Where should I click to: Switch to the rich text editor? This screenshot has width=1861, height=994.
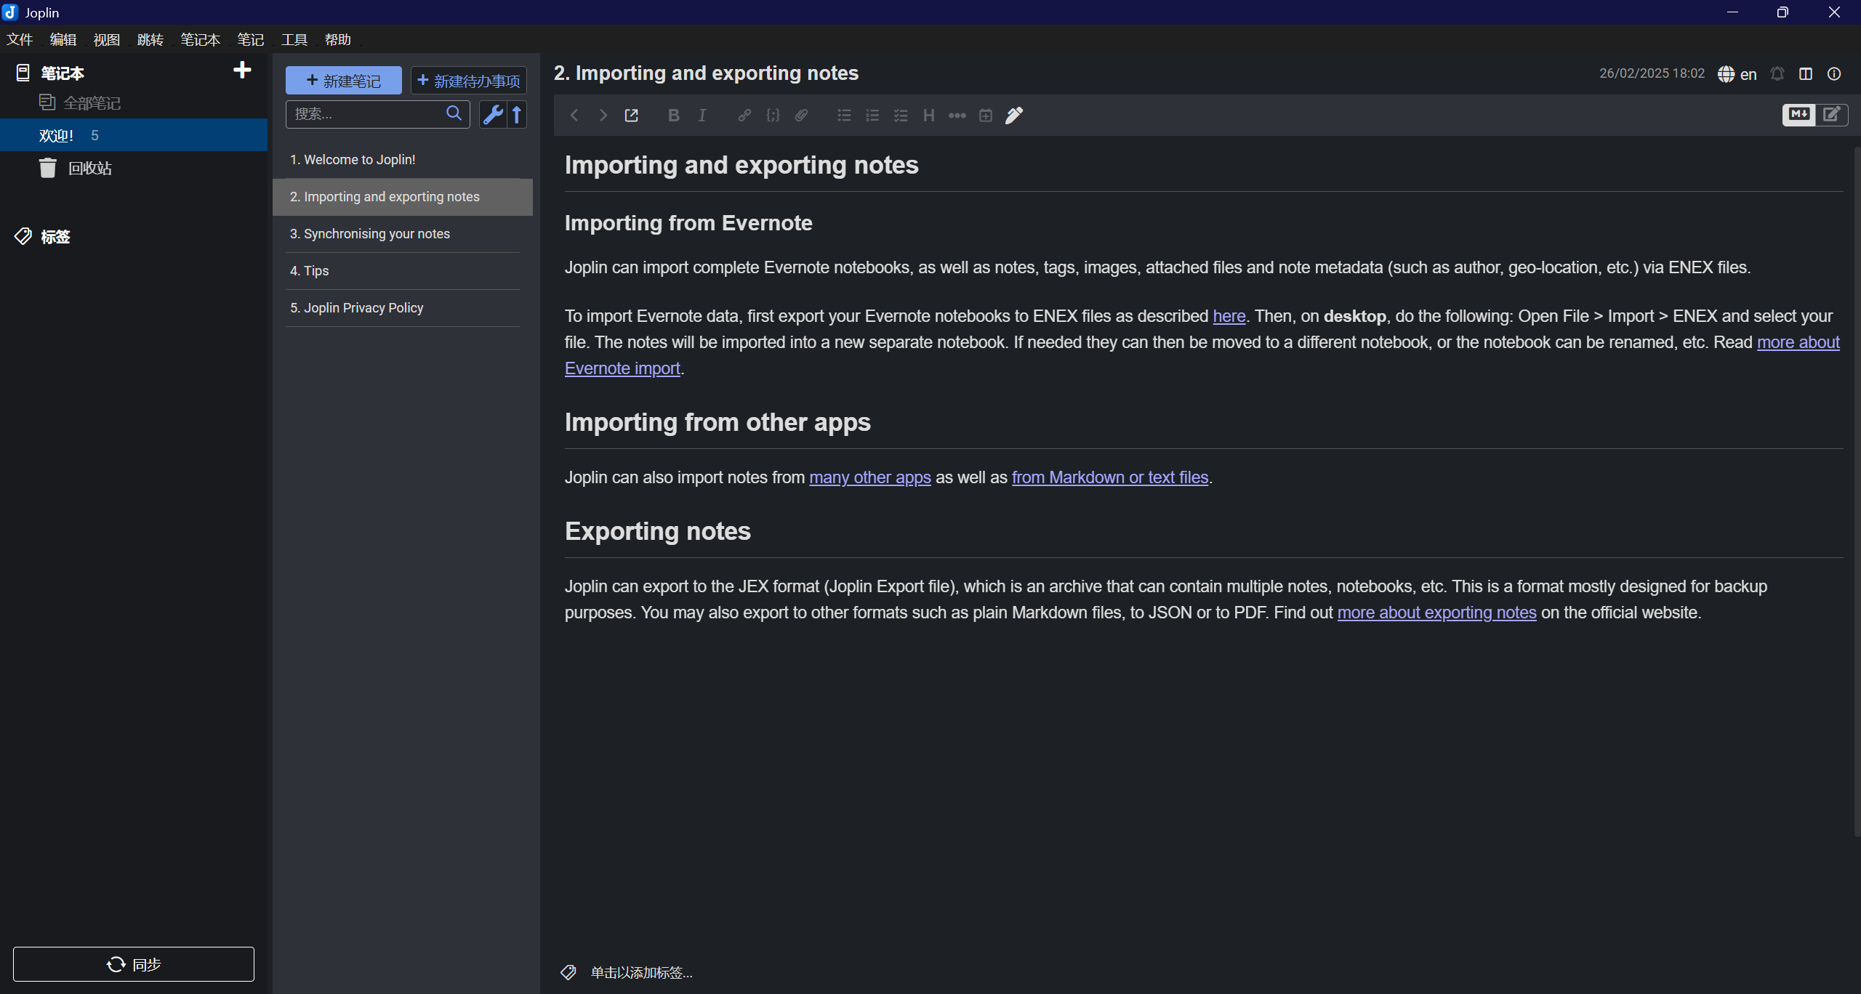click(1832, 114)
